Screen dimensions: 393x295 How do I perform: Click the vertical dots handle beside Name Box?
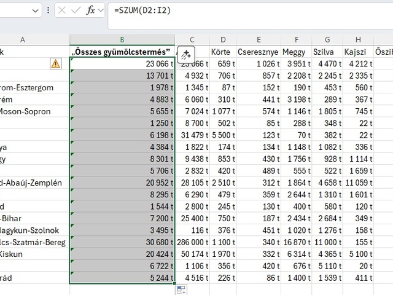click(x=49, y=10)
